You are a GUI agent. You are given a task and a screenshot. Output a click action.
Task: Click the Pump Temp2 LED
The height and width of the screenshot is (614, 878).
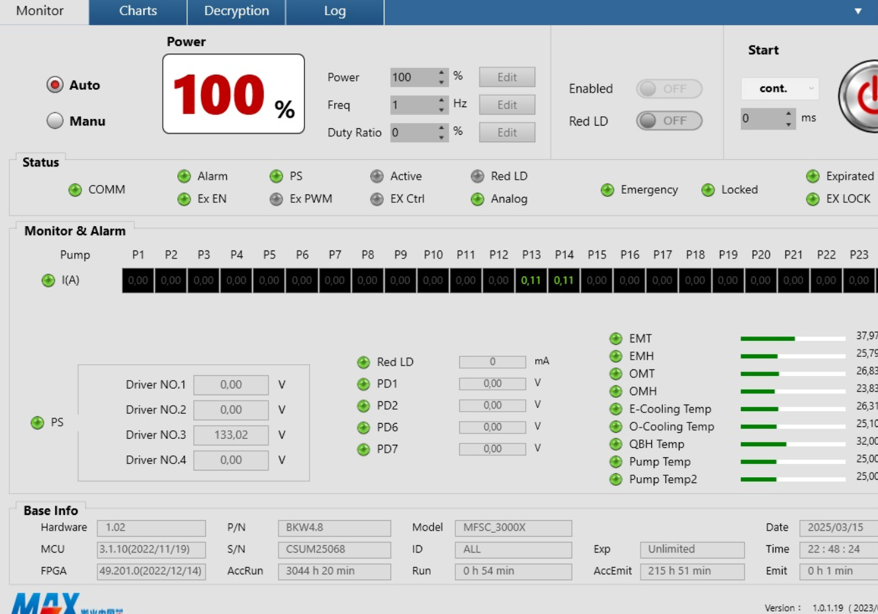click(616, 479)
